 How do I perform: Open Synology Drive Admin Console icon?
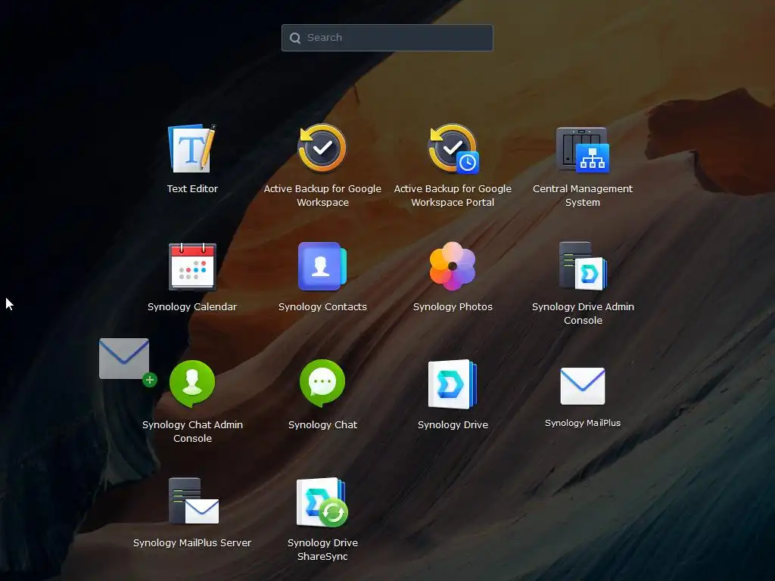(x=583, y=266)
